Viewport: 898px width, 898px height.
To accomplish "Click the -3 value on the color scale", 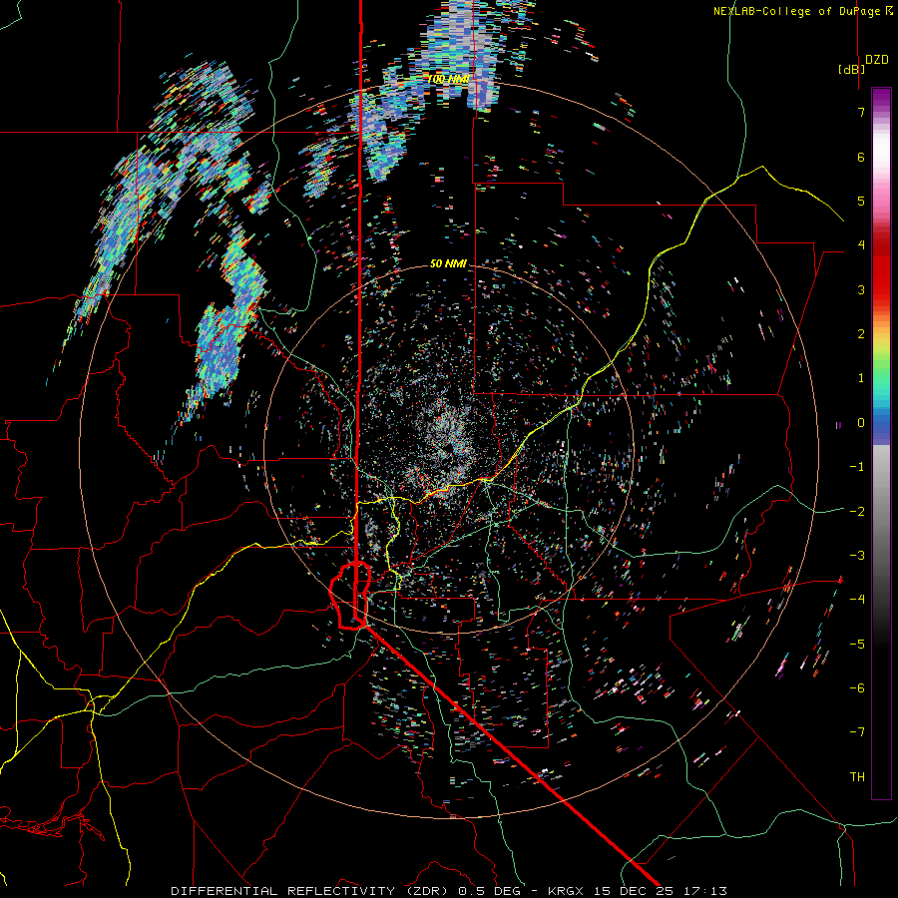I will [x=857, y=556].
